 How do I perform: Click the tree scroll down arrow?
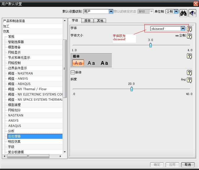click(x=65, y=152)
